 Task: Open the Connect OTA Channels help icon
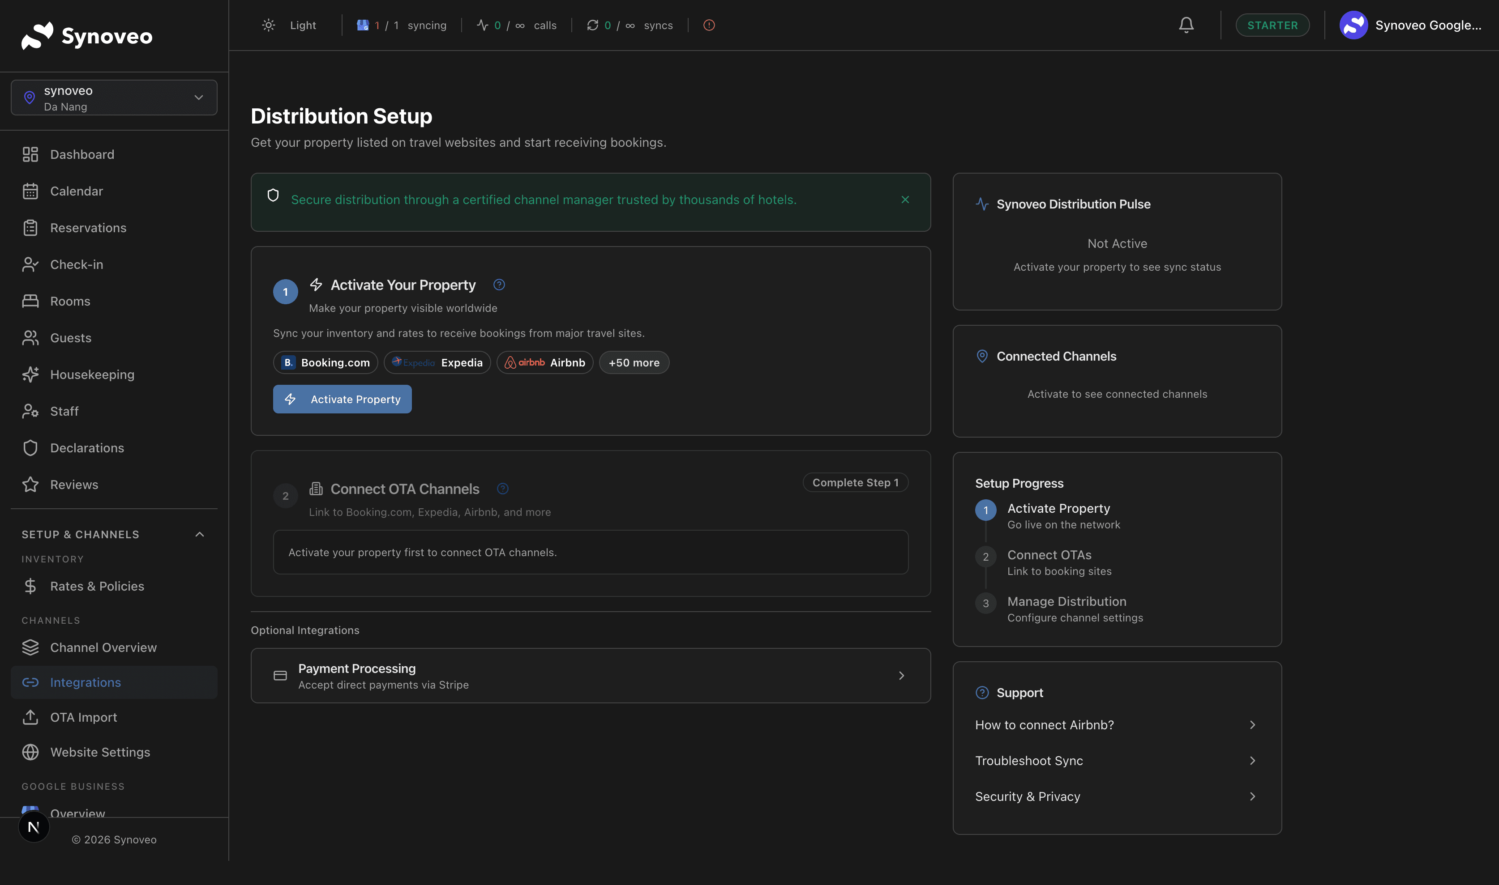click(x=503, y=489)
